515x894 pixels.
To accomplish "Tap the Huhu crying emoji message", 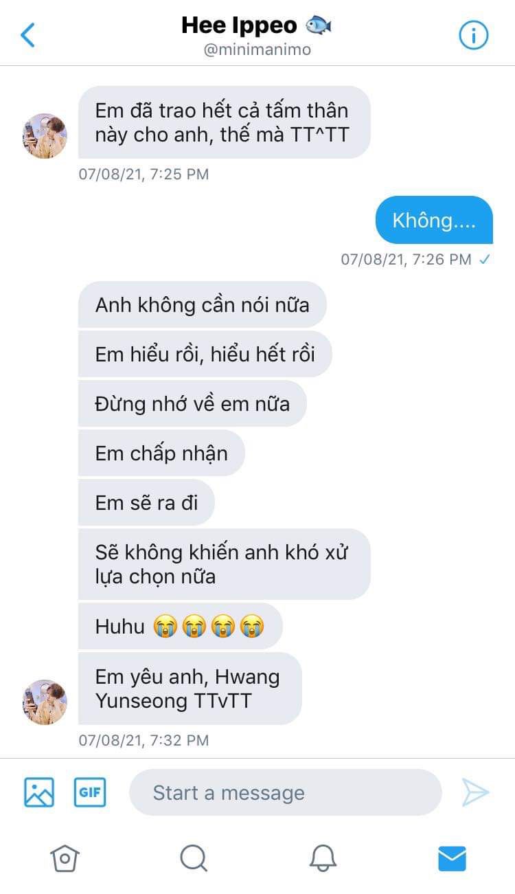I will pyautogui.click(x=180, y=626).
